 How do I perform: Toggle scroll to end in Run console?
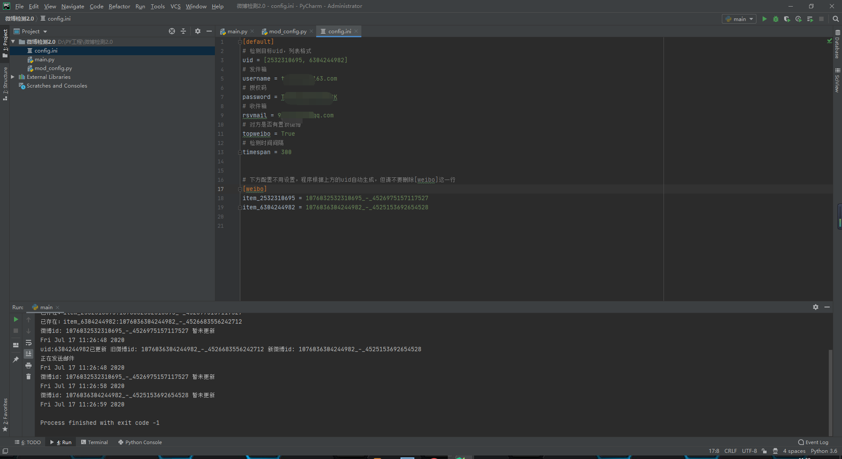pos(29,353)
